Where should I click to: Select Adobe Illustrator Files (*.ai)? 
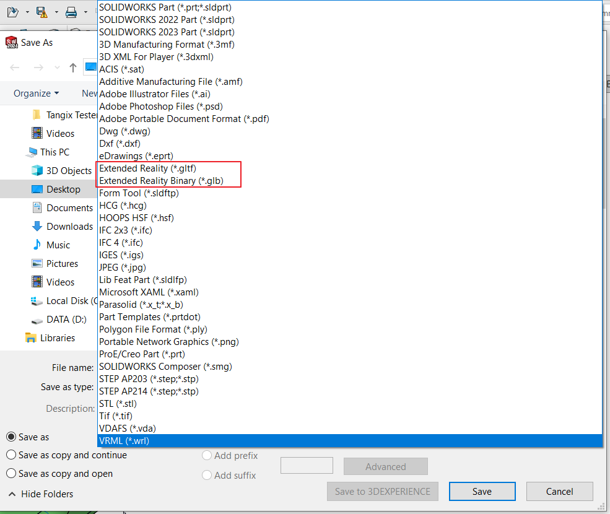pos(349,94)
